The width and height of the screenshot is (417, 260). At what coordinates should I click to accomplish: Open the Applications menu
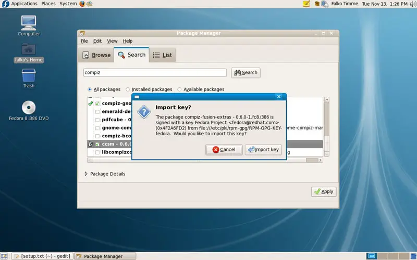pyautogui.click(x=24, y=4)
